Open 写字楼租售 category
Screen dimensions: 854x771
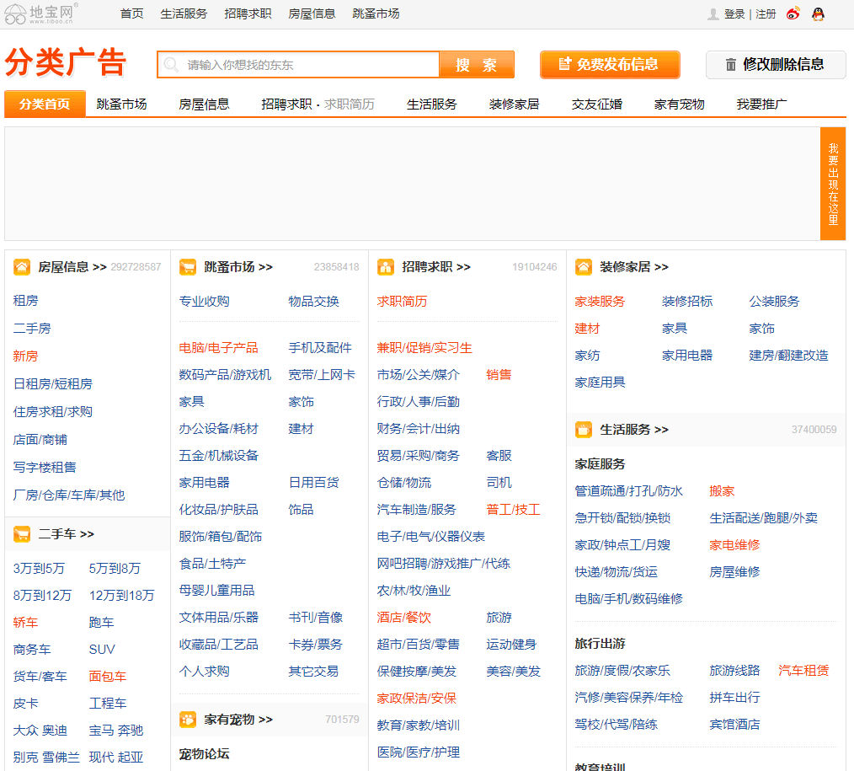pyautogui.click(x=45, y=468)
